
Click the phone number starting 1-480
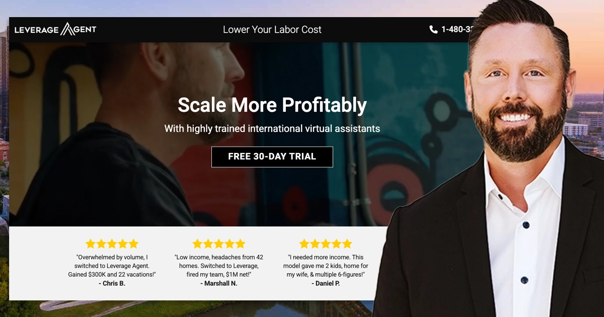click(456, 30)
